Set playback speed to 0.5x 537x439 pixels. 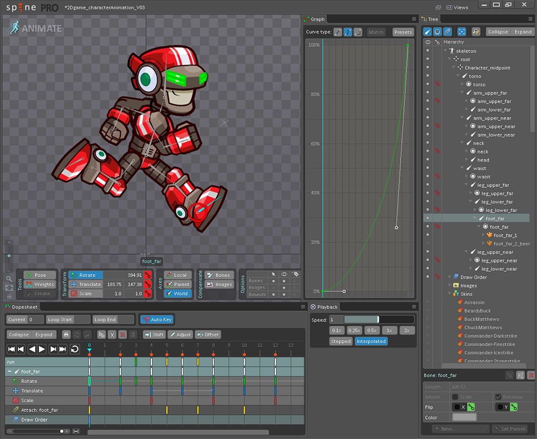coord(372,330)
